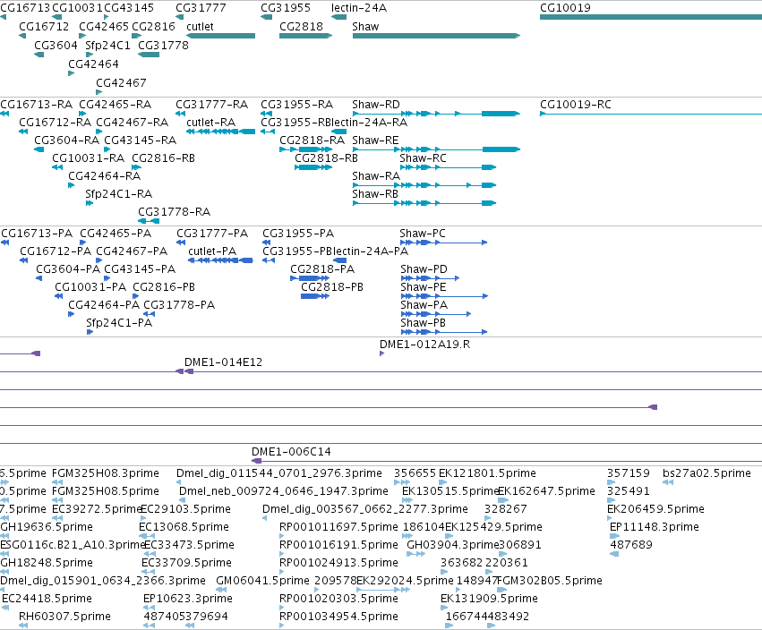Select the CG2818 gene label
The height and width of the screenshot is (630, 762).
coord(301,27)
